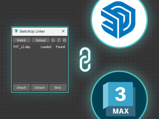This screenshot has height=119, width=159.
Task: Click the Detach button
Action: click(x=40, y=88)
